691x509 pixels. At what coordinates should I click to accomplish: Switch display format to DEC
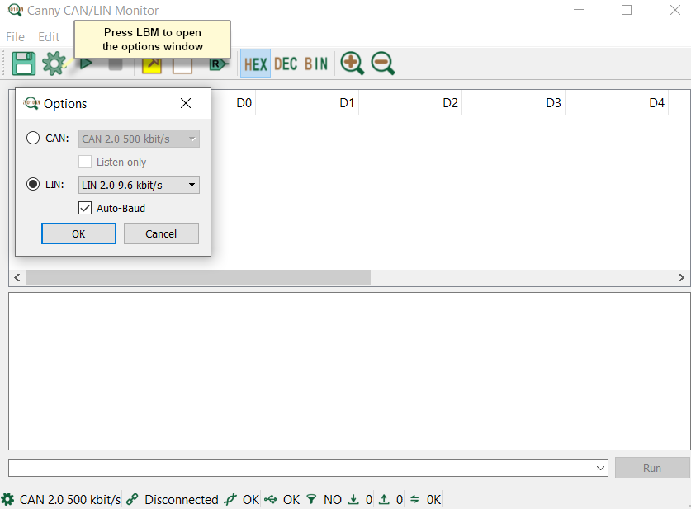point(286,64)
